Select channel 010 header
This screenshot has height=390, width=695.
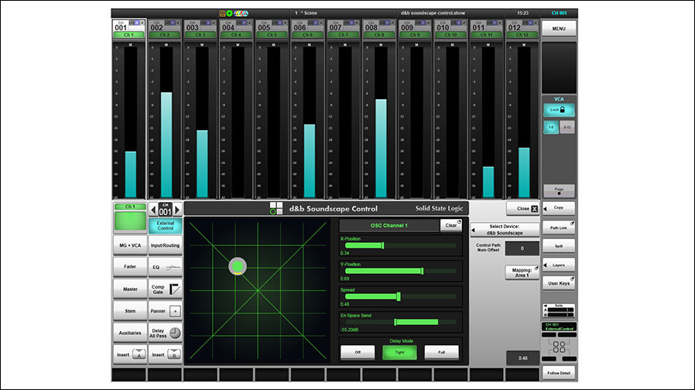click(x=450, y=29)
